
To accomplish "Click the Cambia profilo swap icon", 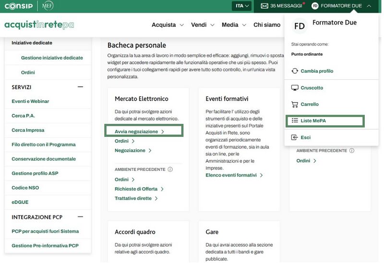I will tap(295, 71).
